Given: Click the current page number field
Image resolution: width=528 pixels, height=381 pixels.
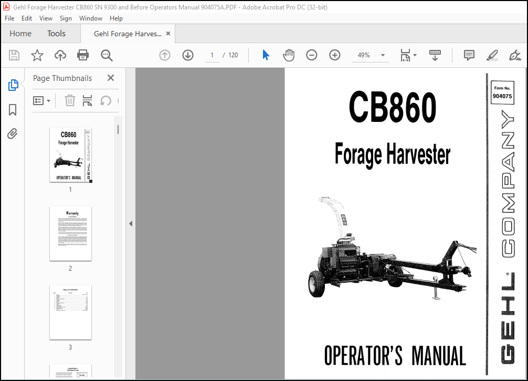Looking at the screenshot, I should click(x=212, y=55).
